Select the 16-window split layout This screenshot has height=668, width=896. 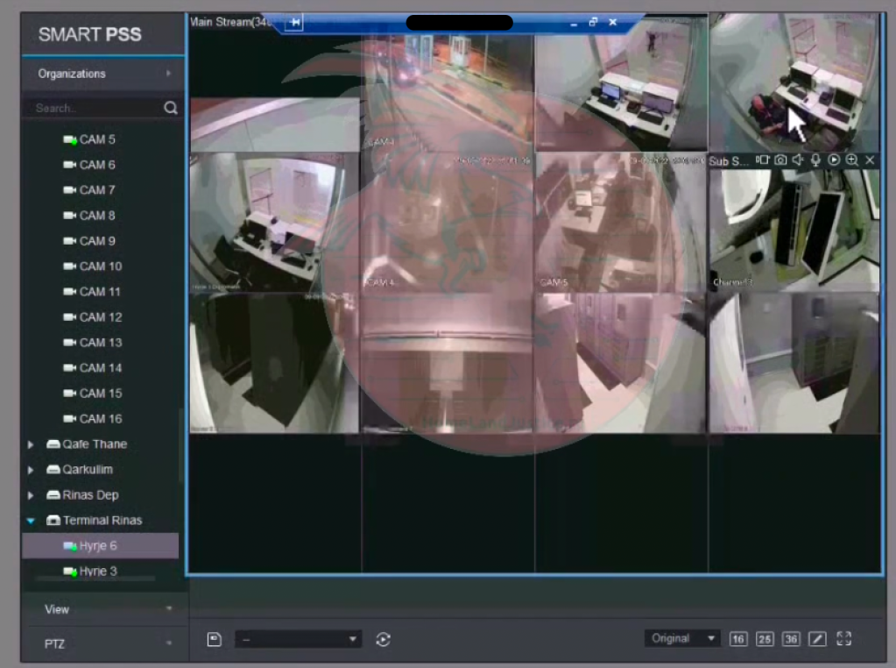click(738, 639)
